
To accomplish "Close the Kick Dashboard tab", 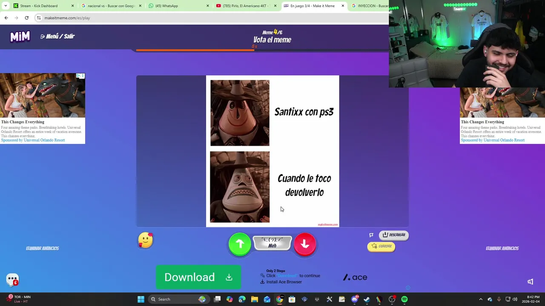I will pyautogui.click(x=72, y=6).
